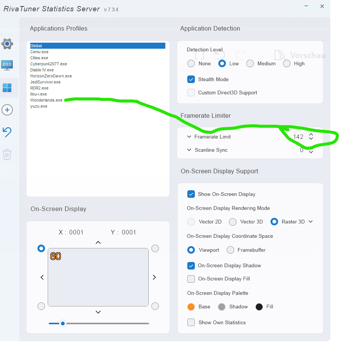
Task: Click the blue reset arrow icon
Action: 7,132
